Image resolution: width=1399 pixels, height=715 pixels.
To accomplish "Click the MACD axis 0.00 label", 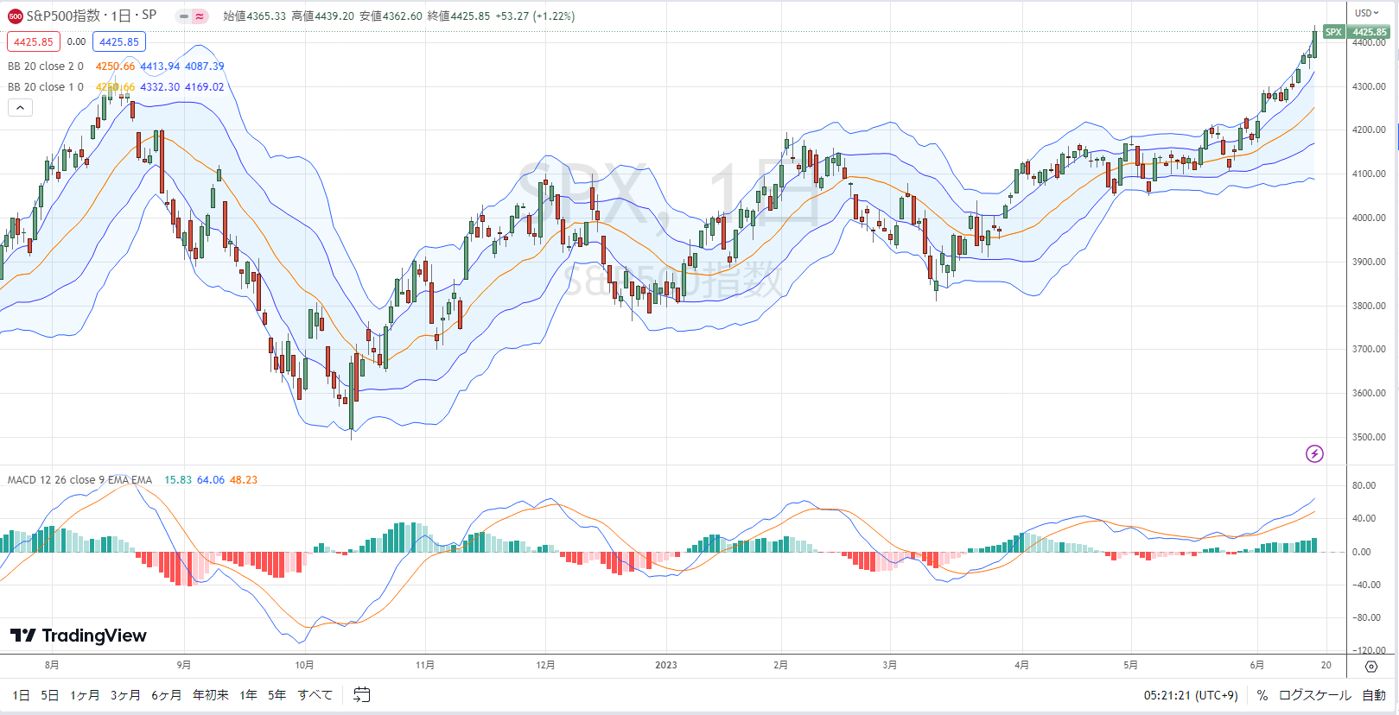I will coord(1361,552).
